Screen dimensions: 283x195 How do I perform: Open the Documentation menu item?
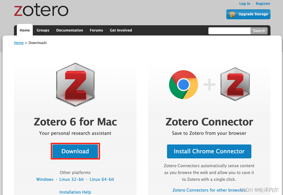(70, 30)
